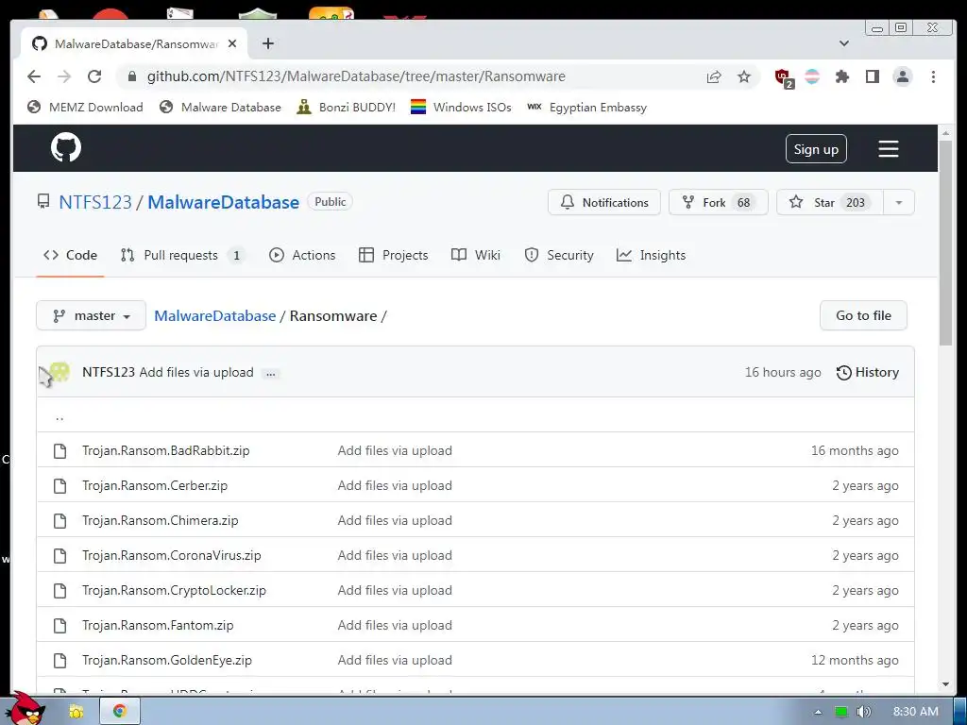Open a new browser tab with plus

point(267,43)
